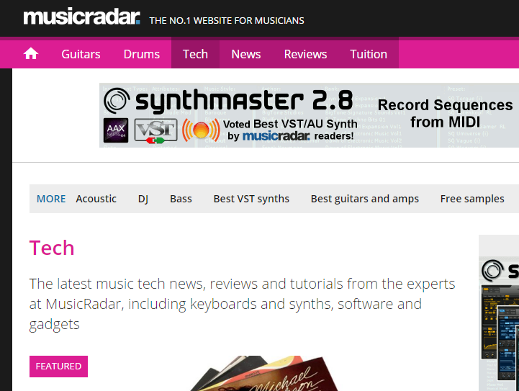Visit Best guitars and amps link
The width and height of the screenshot is (519, 391).
coord(365,199)
